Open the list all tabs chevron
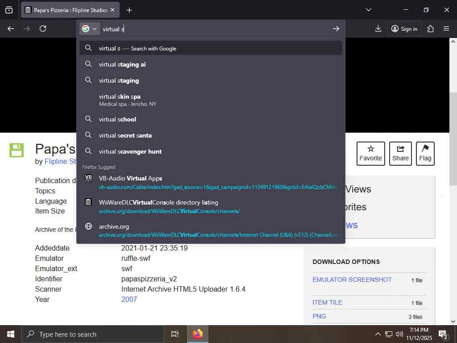 [x=368, y=10]
